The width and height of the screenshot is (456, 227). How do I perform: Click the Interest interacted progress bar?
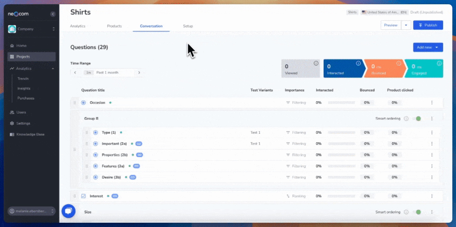point(342,196)
